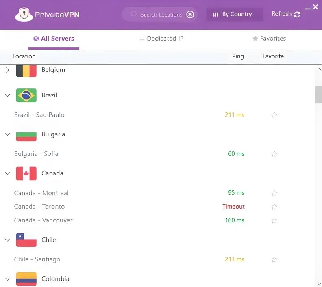Click the scrollbar down arrow
Image resolution: width=322 pixels, height=287 pixels.
click(319, 284)
